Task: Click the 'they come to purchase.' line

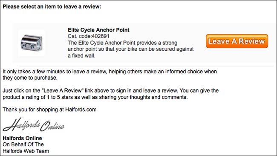Action: pos(30,78)
